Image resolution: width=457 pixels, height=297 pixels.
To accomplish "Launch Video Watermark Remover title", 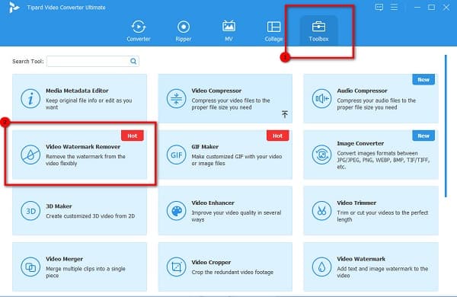I will (x=83, y=147).
